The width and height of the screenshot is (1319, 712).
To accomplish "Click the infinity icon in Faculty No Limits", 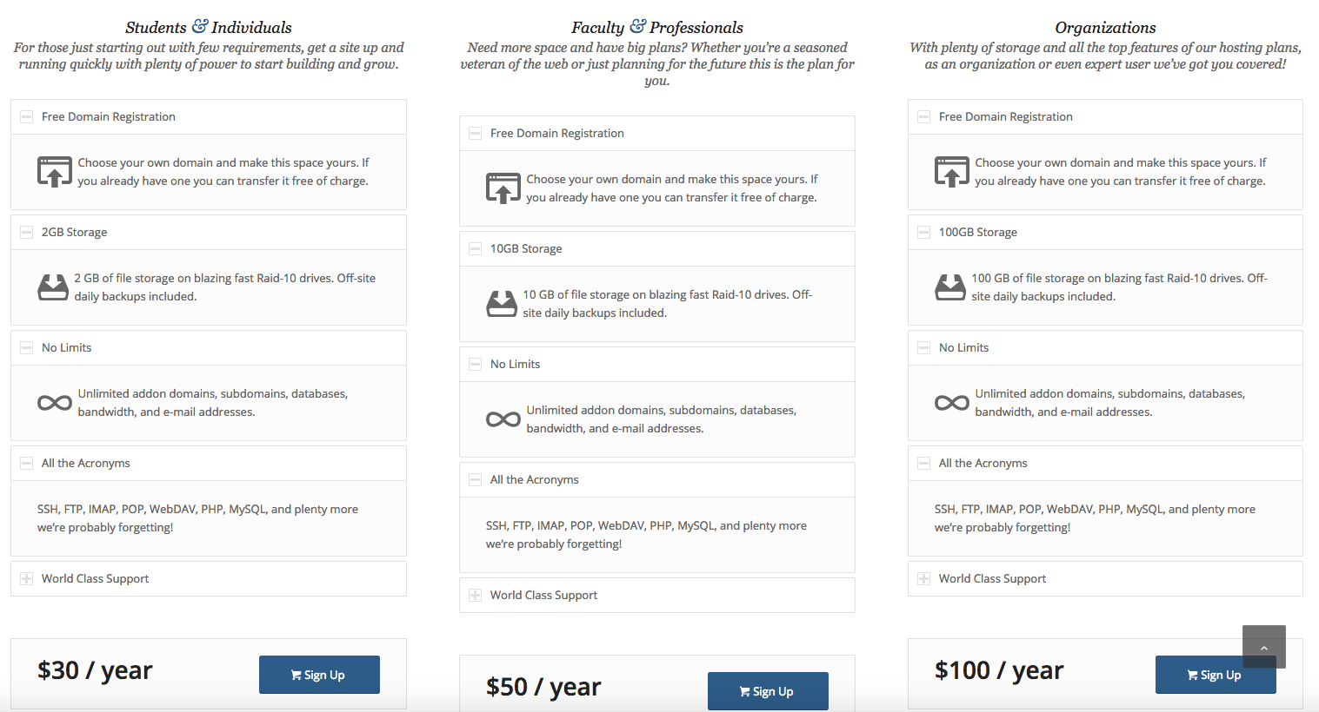I will (x=503, y=419).
